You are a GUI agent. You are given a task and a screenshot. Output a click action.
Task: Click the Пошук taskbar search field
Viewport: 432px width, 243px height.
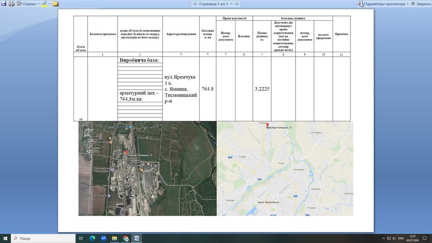coord(43,238)
